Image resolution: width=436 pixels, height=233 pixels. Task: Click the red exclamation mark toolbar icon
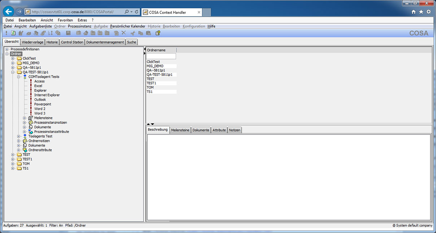6,33
